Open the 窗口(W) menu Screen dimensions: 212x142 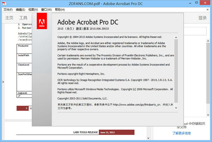tap(46, 10)
